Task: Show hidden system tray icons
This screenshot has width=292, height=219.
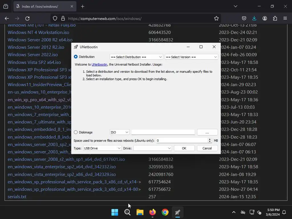Action: tap(234, 212)
